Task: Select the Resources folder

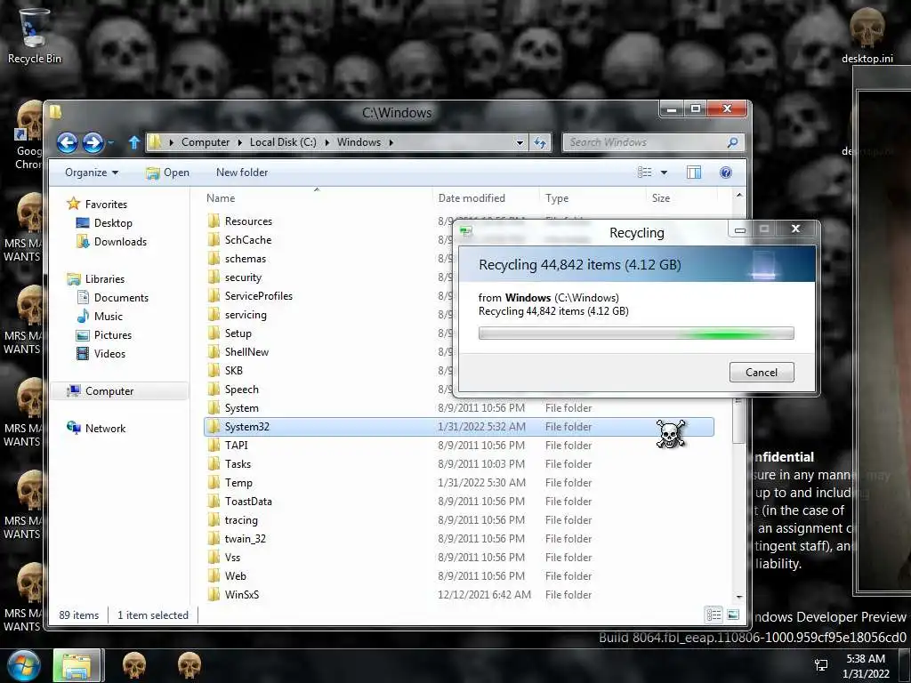Action: (249, 221)
